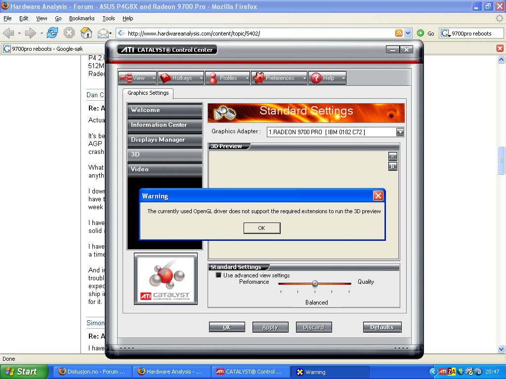This screenshot has width=506, height=379.
Task: Open the Graphics Adapter dropdown
Action: tap(400, 132)
